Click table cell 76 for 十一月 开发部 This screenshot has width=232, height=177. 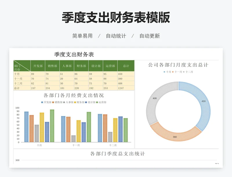[x=38, y=79]
